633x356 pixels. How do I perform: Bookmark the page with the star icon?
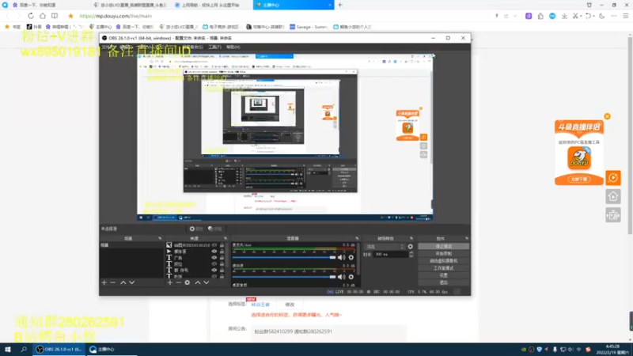coord(70,16)
